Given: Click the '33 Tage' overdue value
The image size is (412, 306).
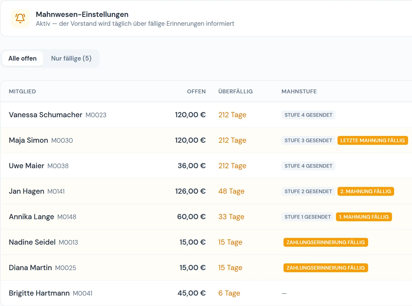Looking at the screenshot, I should coord(231,217).
